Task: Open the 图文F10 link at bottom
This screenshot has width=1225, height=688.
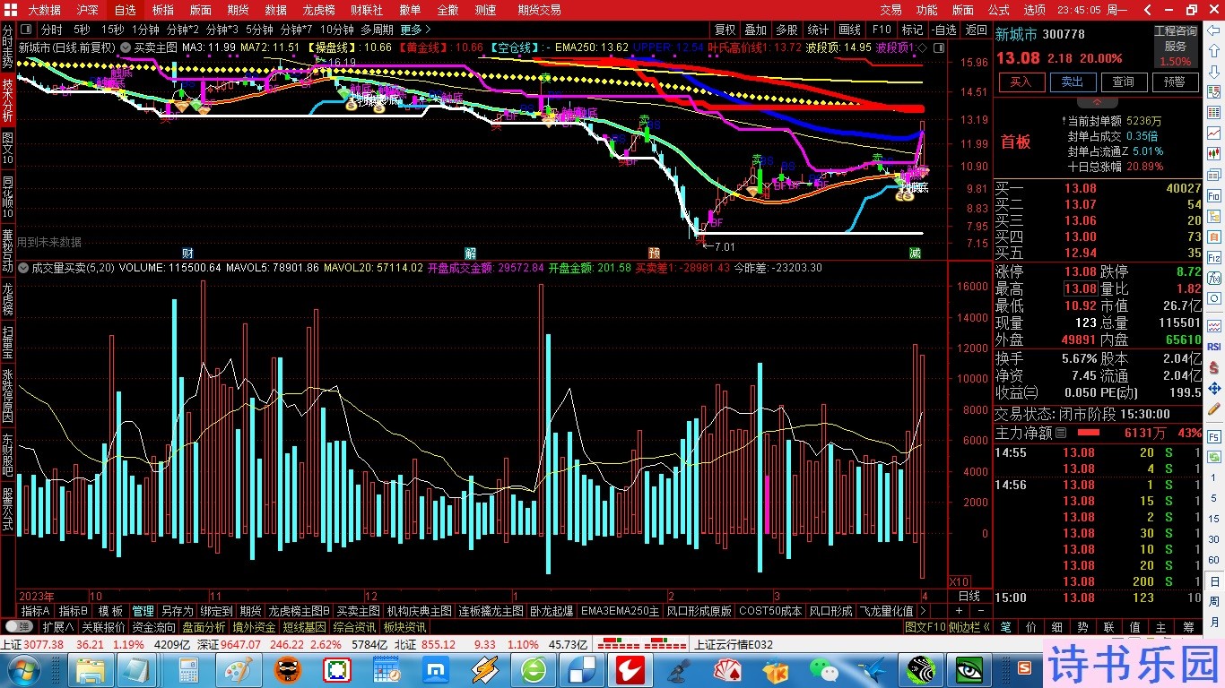Action: click(x=925, y=627)
